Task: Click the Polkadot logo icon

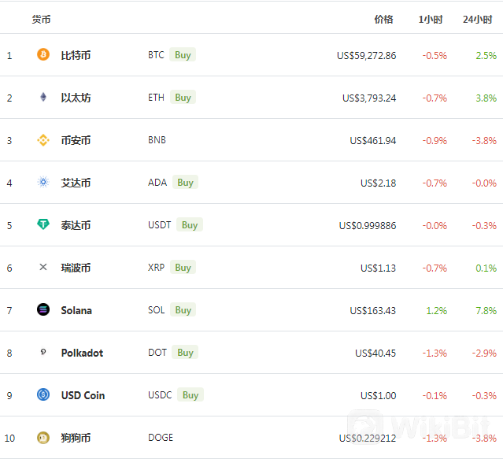Action: pos(43,352)
